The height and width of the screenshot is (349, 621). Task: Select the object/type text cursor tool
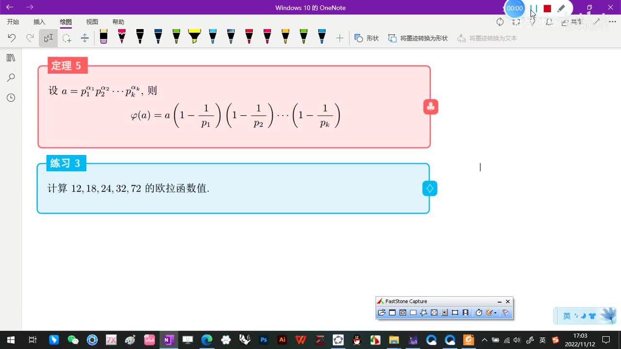[49, 38]
